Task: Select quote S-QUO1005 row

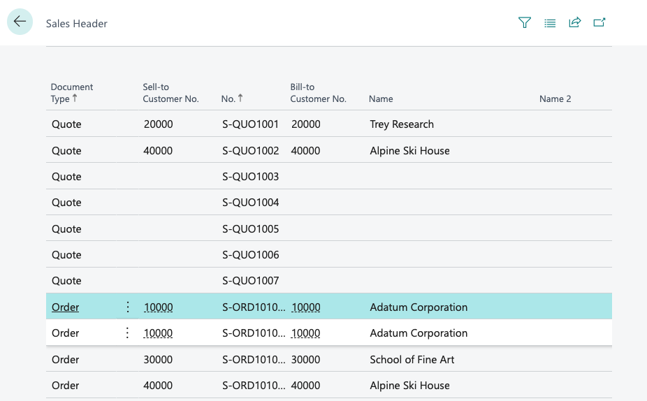Action: pos(329,228)
